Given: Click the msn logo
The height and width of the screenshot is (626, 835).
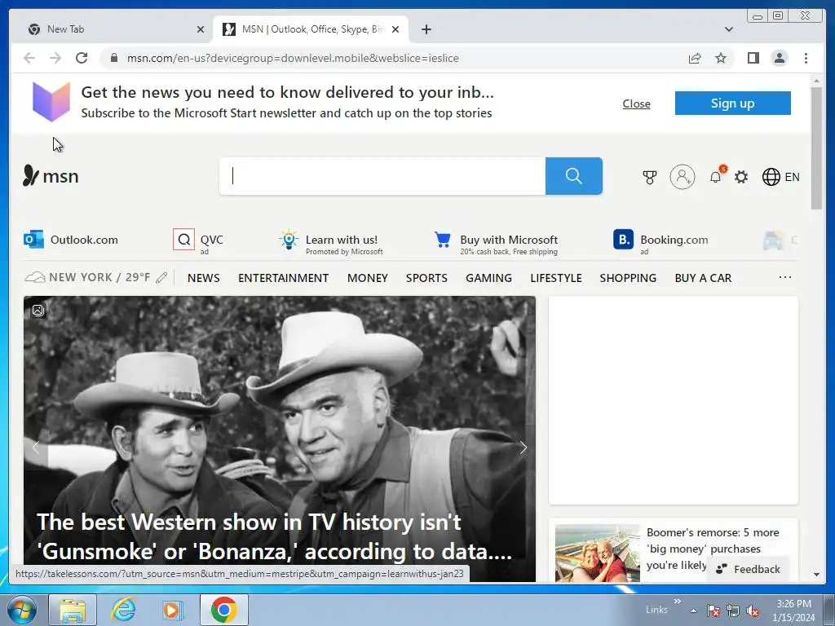Looking at the screenshot, I should (x=51, y=176).
